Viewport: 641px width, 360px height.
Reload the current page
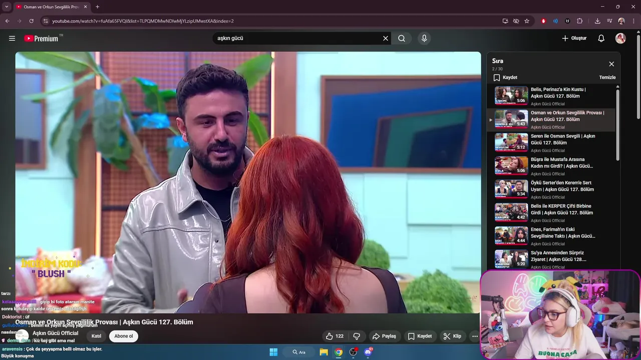click(x=31, y=21)
